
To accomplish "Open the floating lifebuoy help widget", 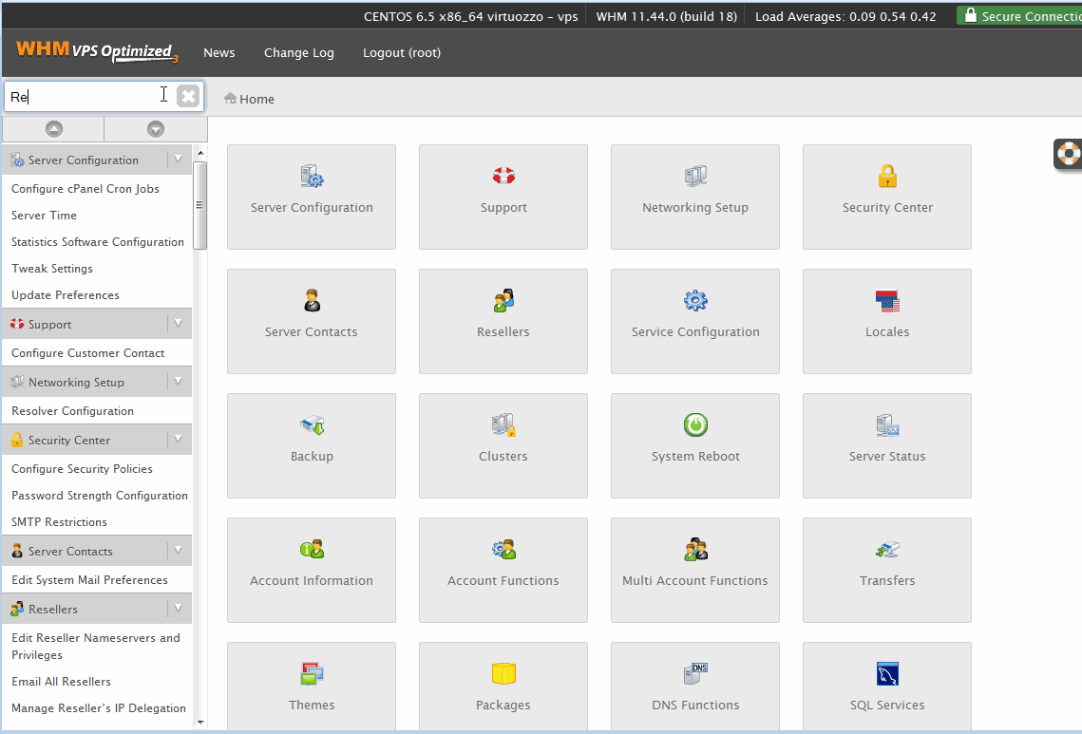I will tap(1068, 154).
